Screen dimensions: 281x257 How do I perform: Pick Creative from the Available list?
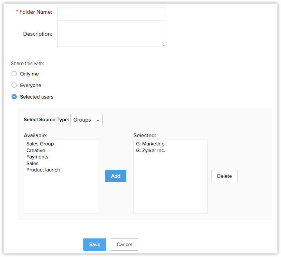36,150
